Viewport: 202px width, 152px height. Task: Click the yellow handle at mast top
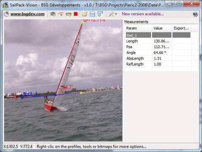coord(82,23)
